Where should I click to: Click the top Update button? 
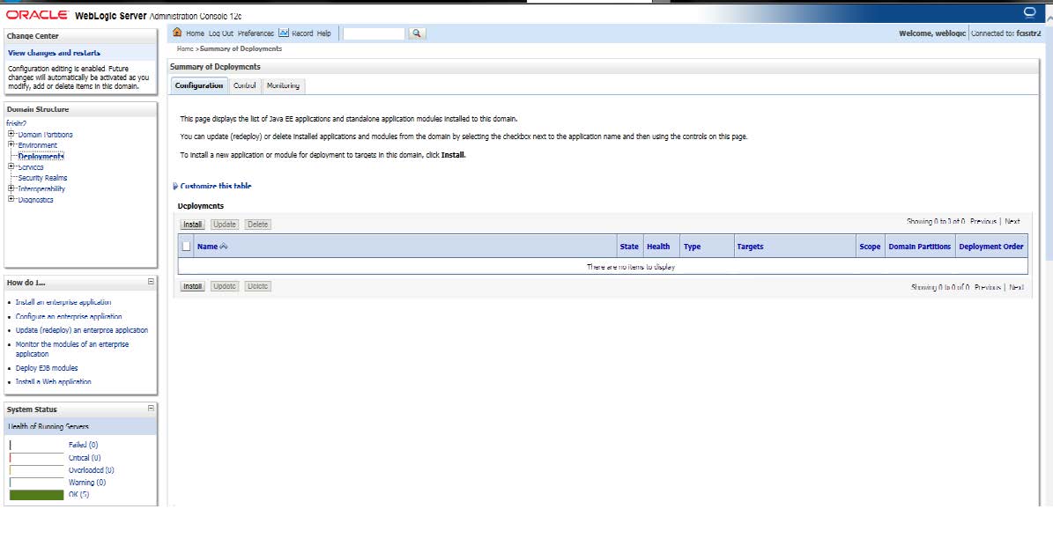pyautogui.click(x=225, y=225)
